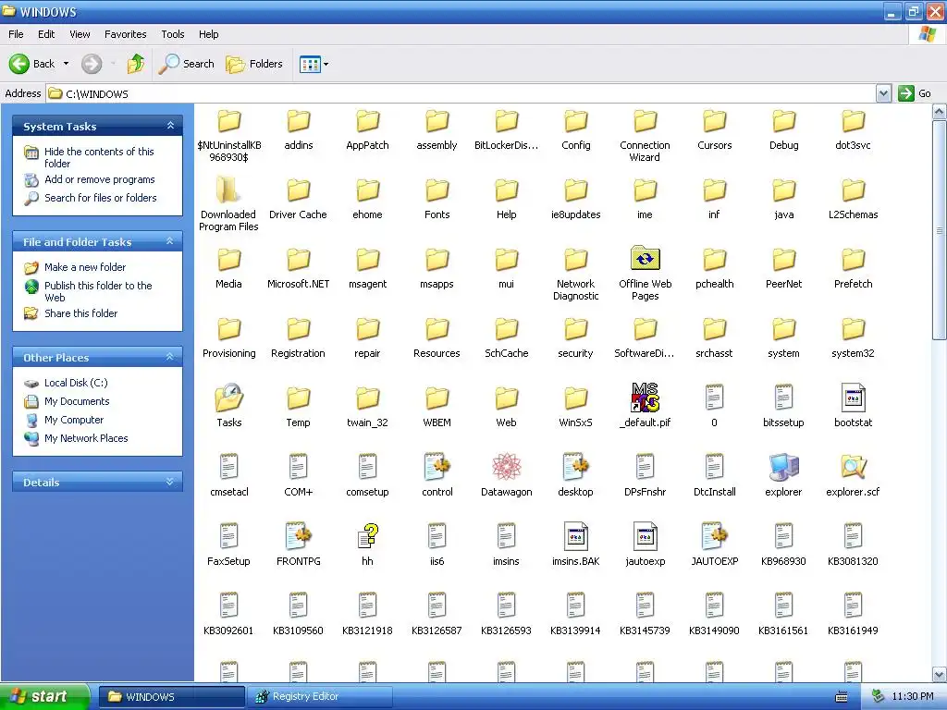Select the bootstat file icon
Viewport: 947px width, 710px height.
click(853, 398)
